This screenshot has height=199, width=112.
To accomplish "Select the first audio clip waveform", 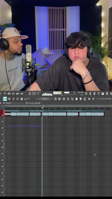I will click(17, 114).
